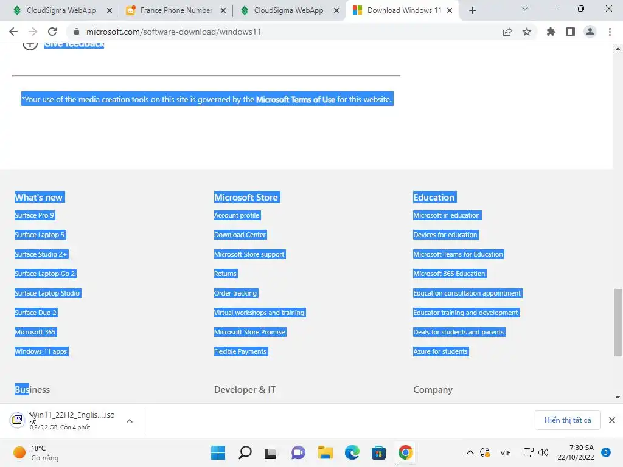
Task: Open the Microsoft in education link
Action: pos(447,215)
